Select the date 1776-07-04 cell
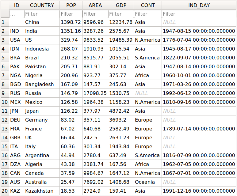Screen dimensions: 237x196 tap(199, 40)
